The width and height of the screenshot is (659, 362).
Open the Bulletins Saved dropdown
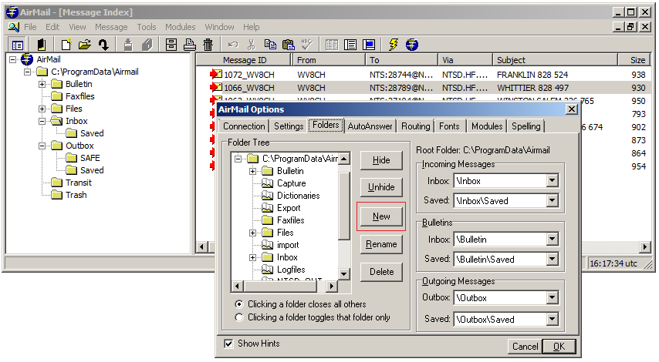tap(553, 259)
